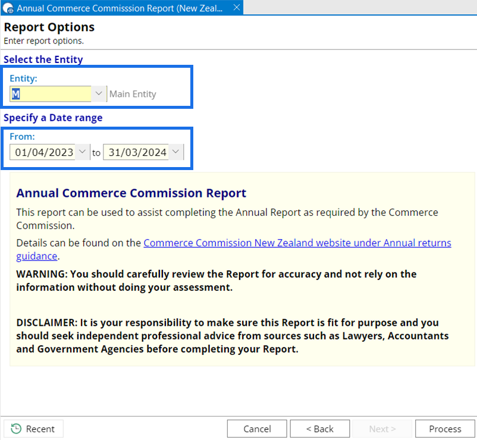Click the 'From:' field label
Image resolution: width=477 pixels, height=440 pixels.
[x=22, y=137]
